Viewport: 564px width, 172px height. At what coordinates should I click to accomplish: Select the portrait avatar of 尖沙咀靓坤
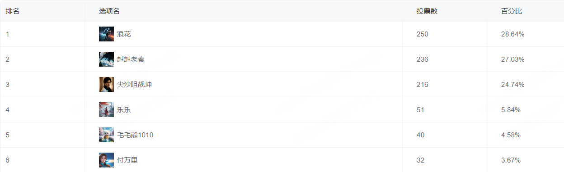tap(106, 85)
